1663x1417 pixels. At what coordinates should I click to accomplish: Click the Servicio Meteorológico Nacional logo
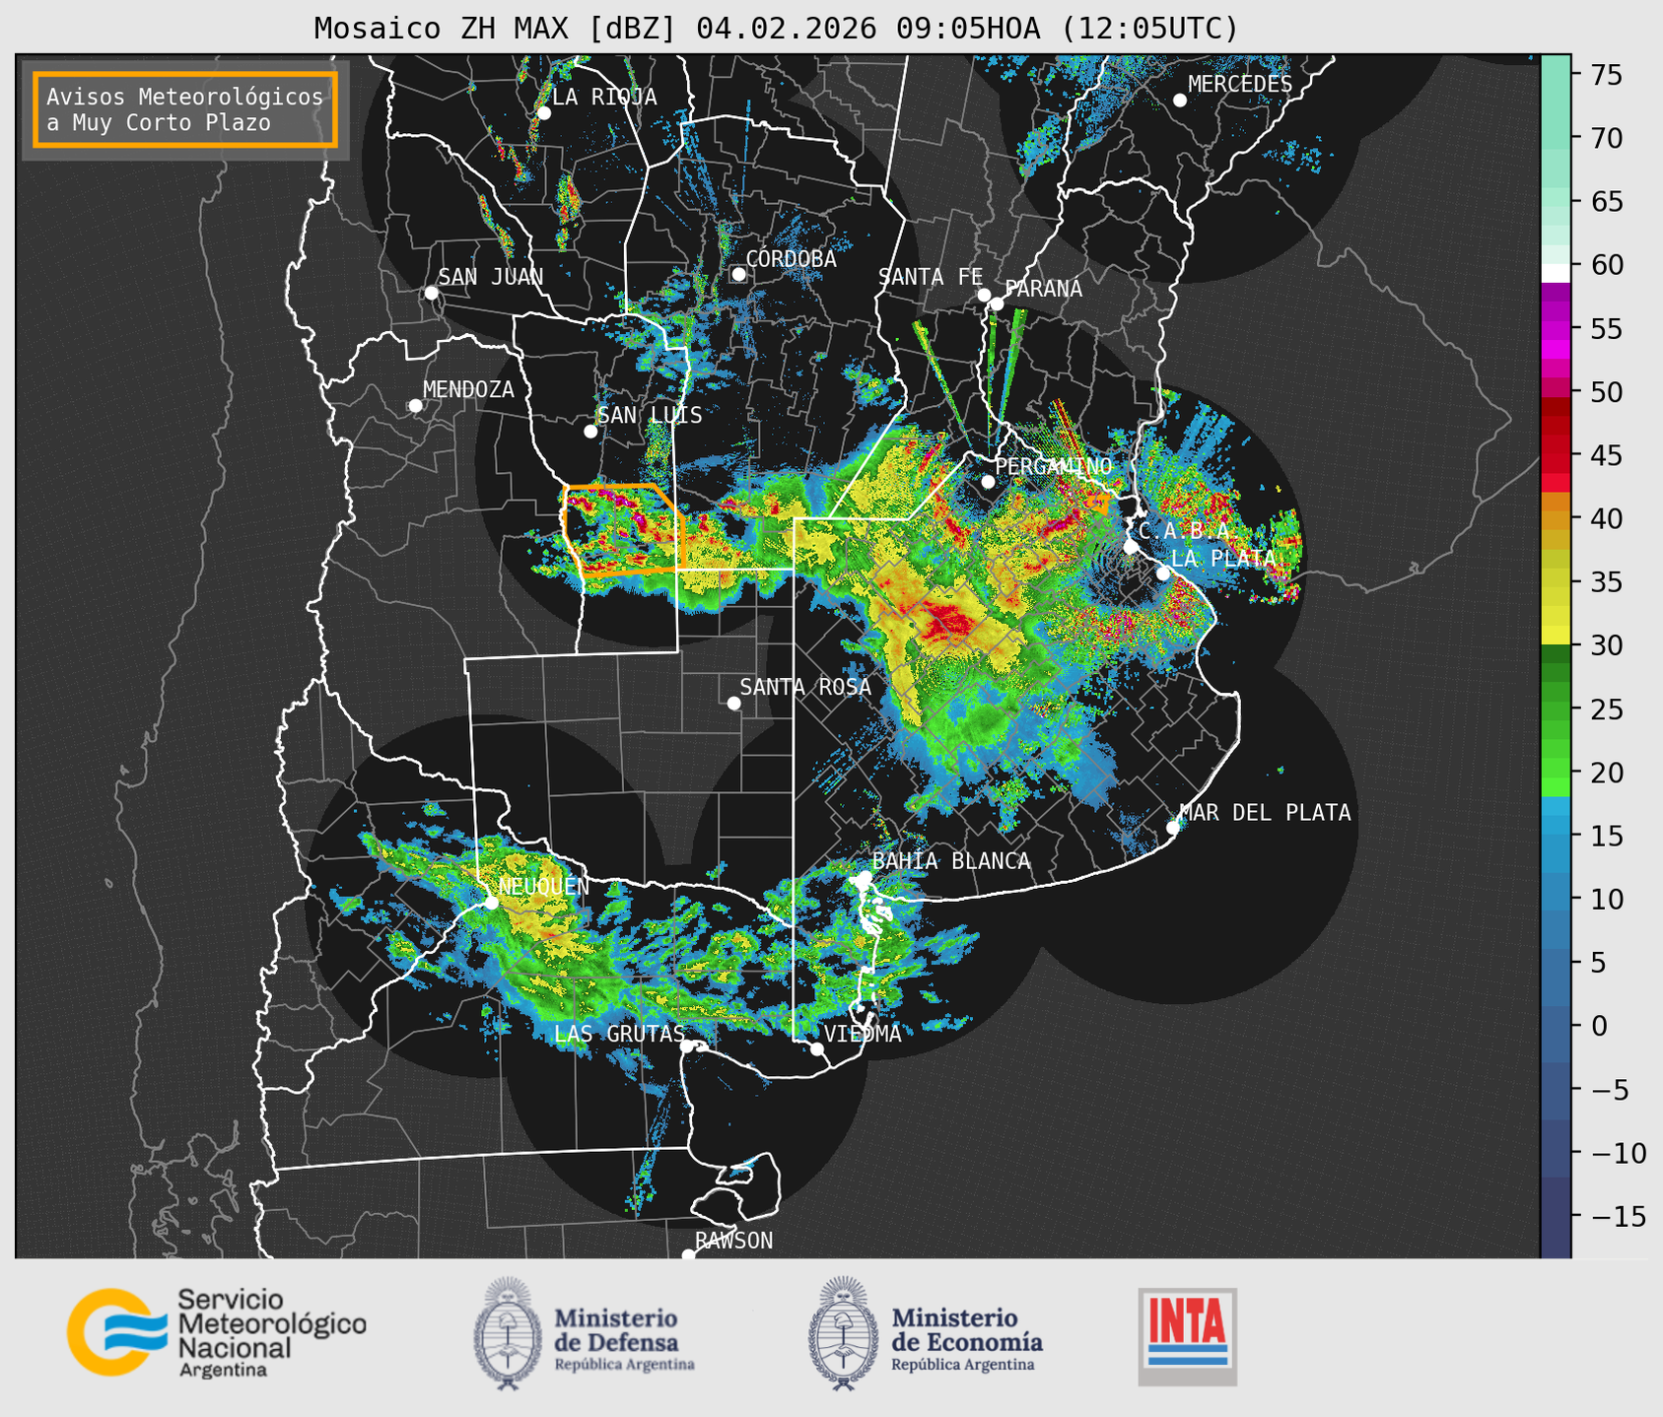(216, 1332)
